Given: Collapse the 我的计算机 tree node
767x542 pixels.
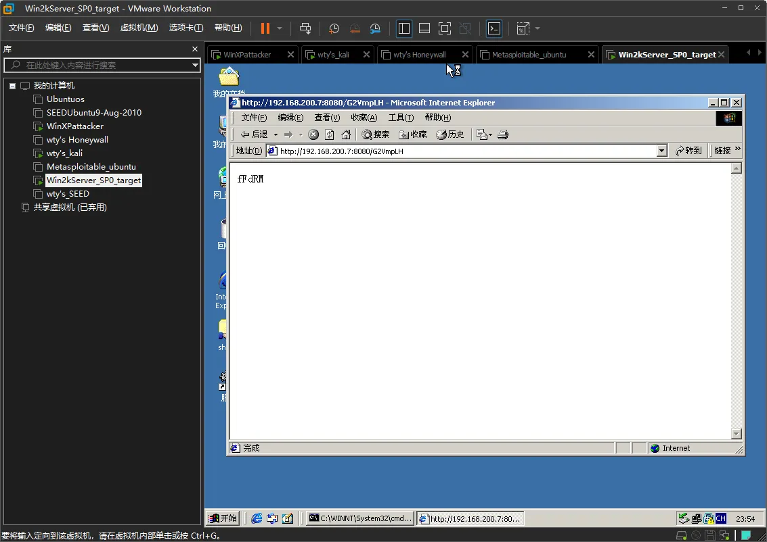Looking at the screenshot, I should [x=13, y=86].
